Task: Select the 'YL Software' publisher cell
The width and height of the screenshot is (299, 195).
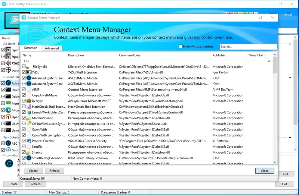Action: 221,141
